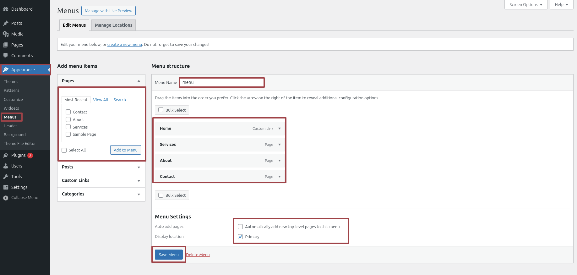Select the Edit Menus tab
577x275 pixels.
click(74, 25)
